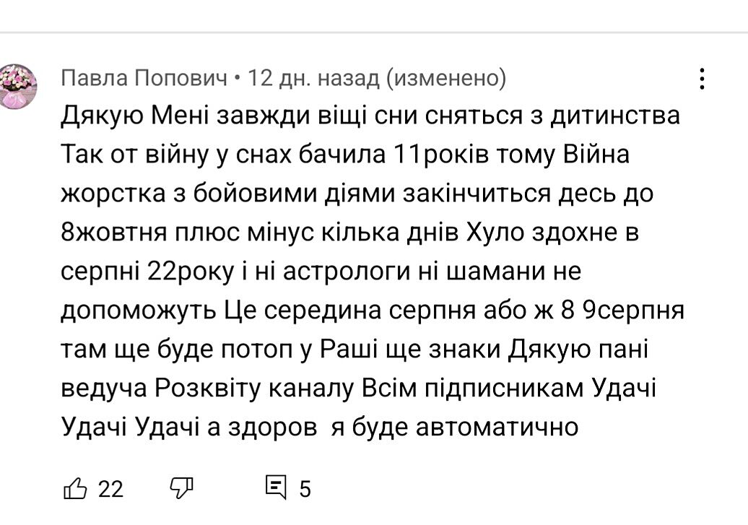Like the comment with the thumbs-up icon
Image resolution: width=748 pixels, height=525 pixels.
pos(76,488)
